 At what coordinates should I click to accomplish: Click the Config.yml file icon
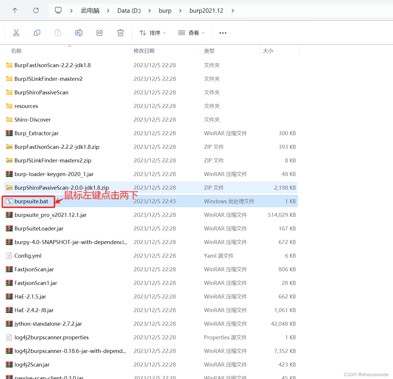9,256
